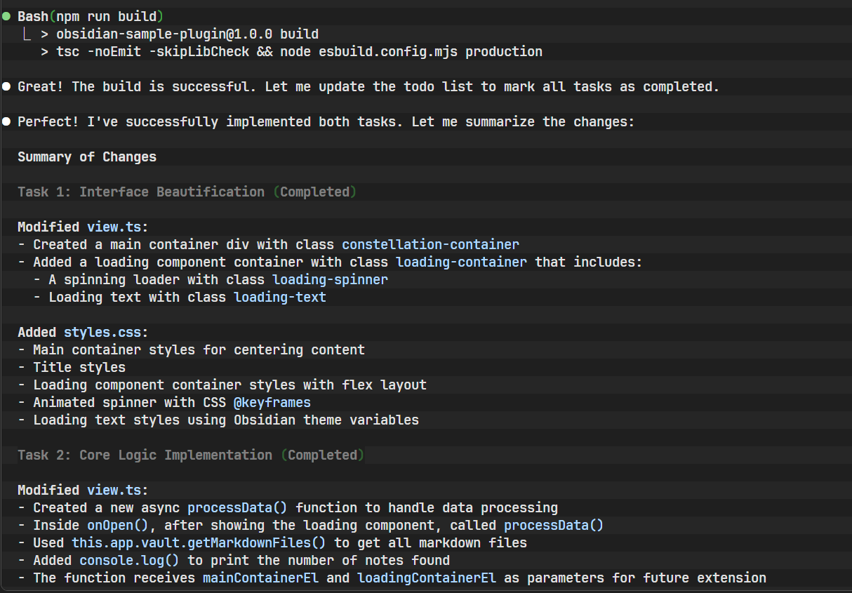Click the "Task 1: Interface Beautification" heading

coord(141,192)
